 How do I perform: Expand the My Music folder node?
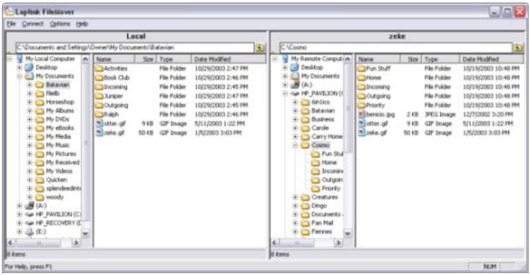click(30, 146)
